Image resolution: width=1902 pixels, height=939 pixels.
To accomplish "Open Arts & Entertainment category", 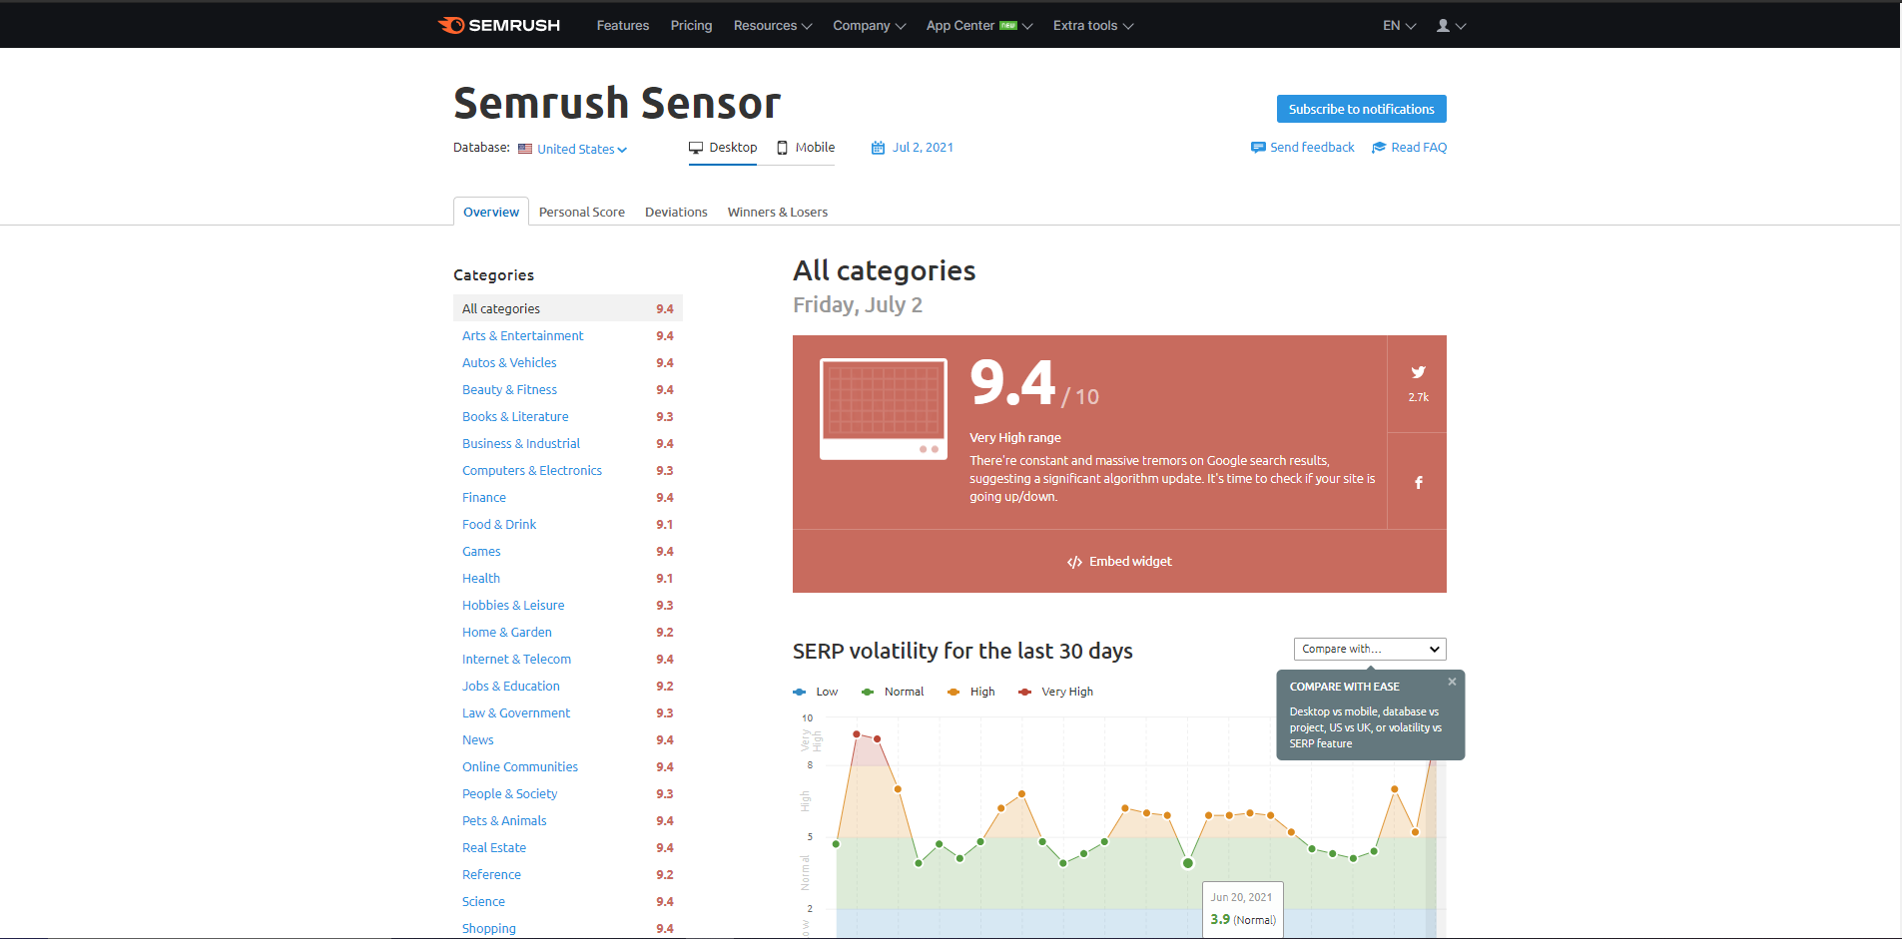I will (523, 336).
